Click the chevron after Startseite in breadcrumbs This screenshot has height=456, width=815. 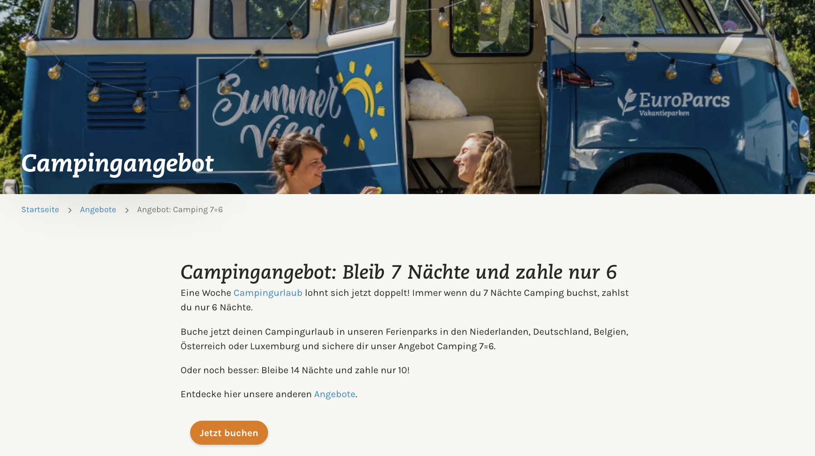[x=70, y=210]
